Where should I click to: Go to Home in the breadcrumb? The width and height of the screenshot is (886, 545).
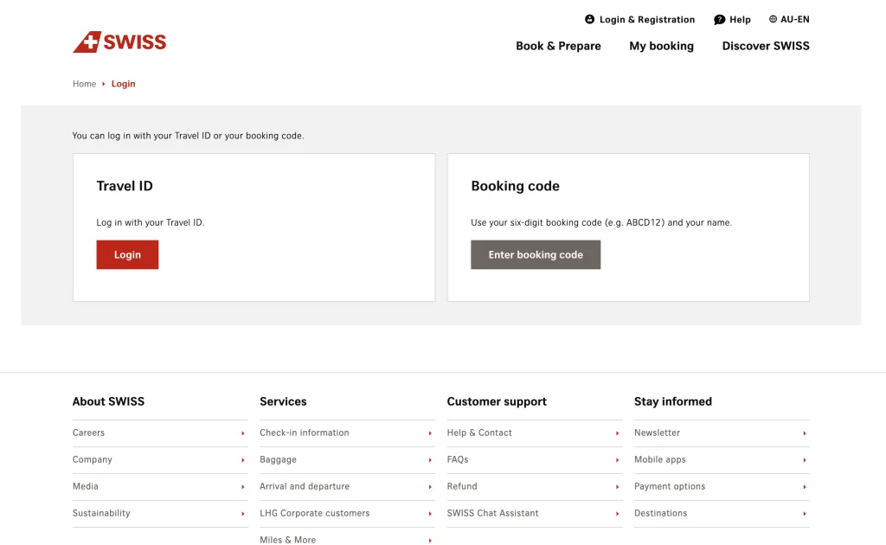pyautogui.click(x=84, y=84)
